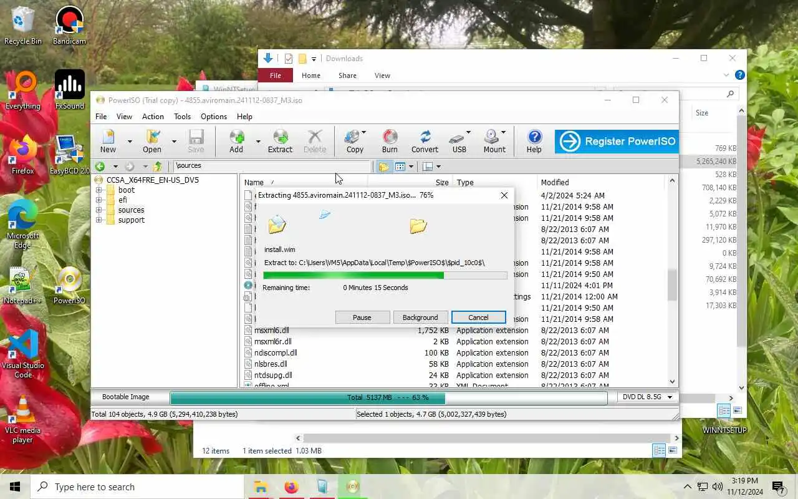
Task: Open the Options menu
Action: 214,117
